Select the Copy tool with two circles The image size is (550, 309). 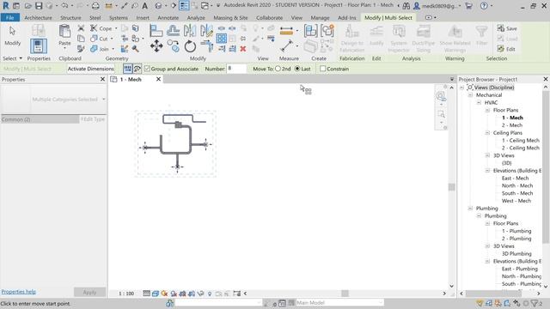[x=174, y=46]
